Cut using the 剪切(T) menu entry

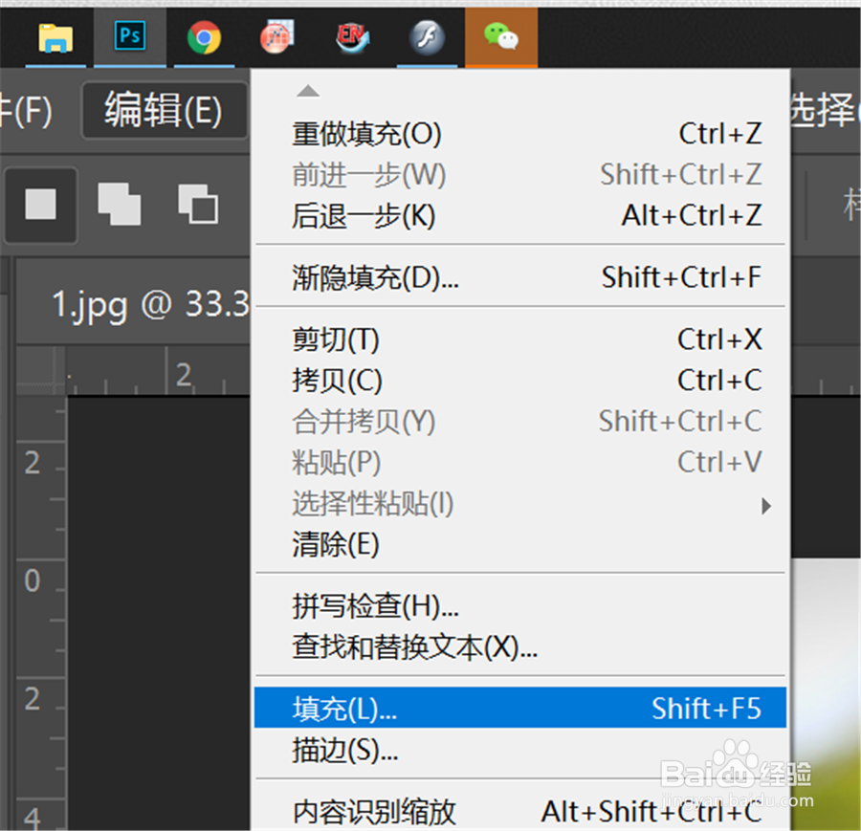(335, 339)
